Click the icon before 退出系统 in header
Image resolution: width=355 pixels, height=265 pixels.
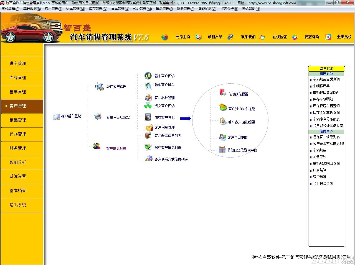(x=328, y=37)
